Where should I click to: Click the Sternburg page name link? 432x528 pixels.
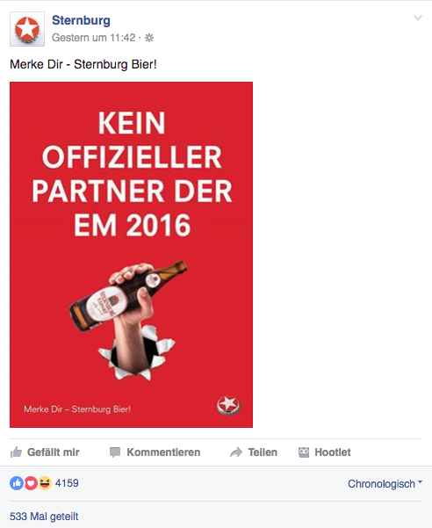tap(81, 20)
